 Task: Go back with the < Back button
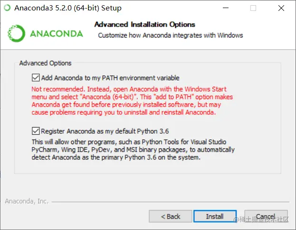[171, 216]
